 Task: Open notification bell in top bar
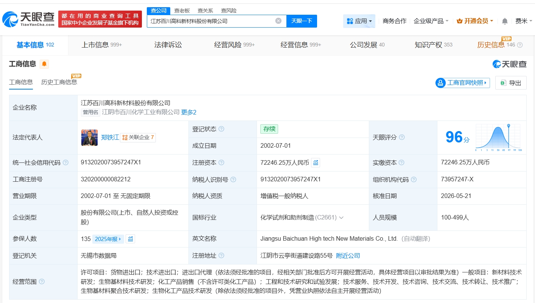tap(505, 21)
